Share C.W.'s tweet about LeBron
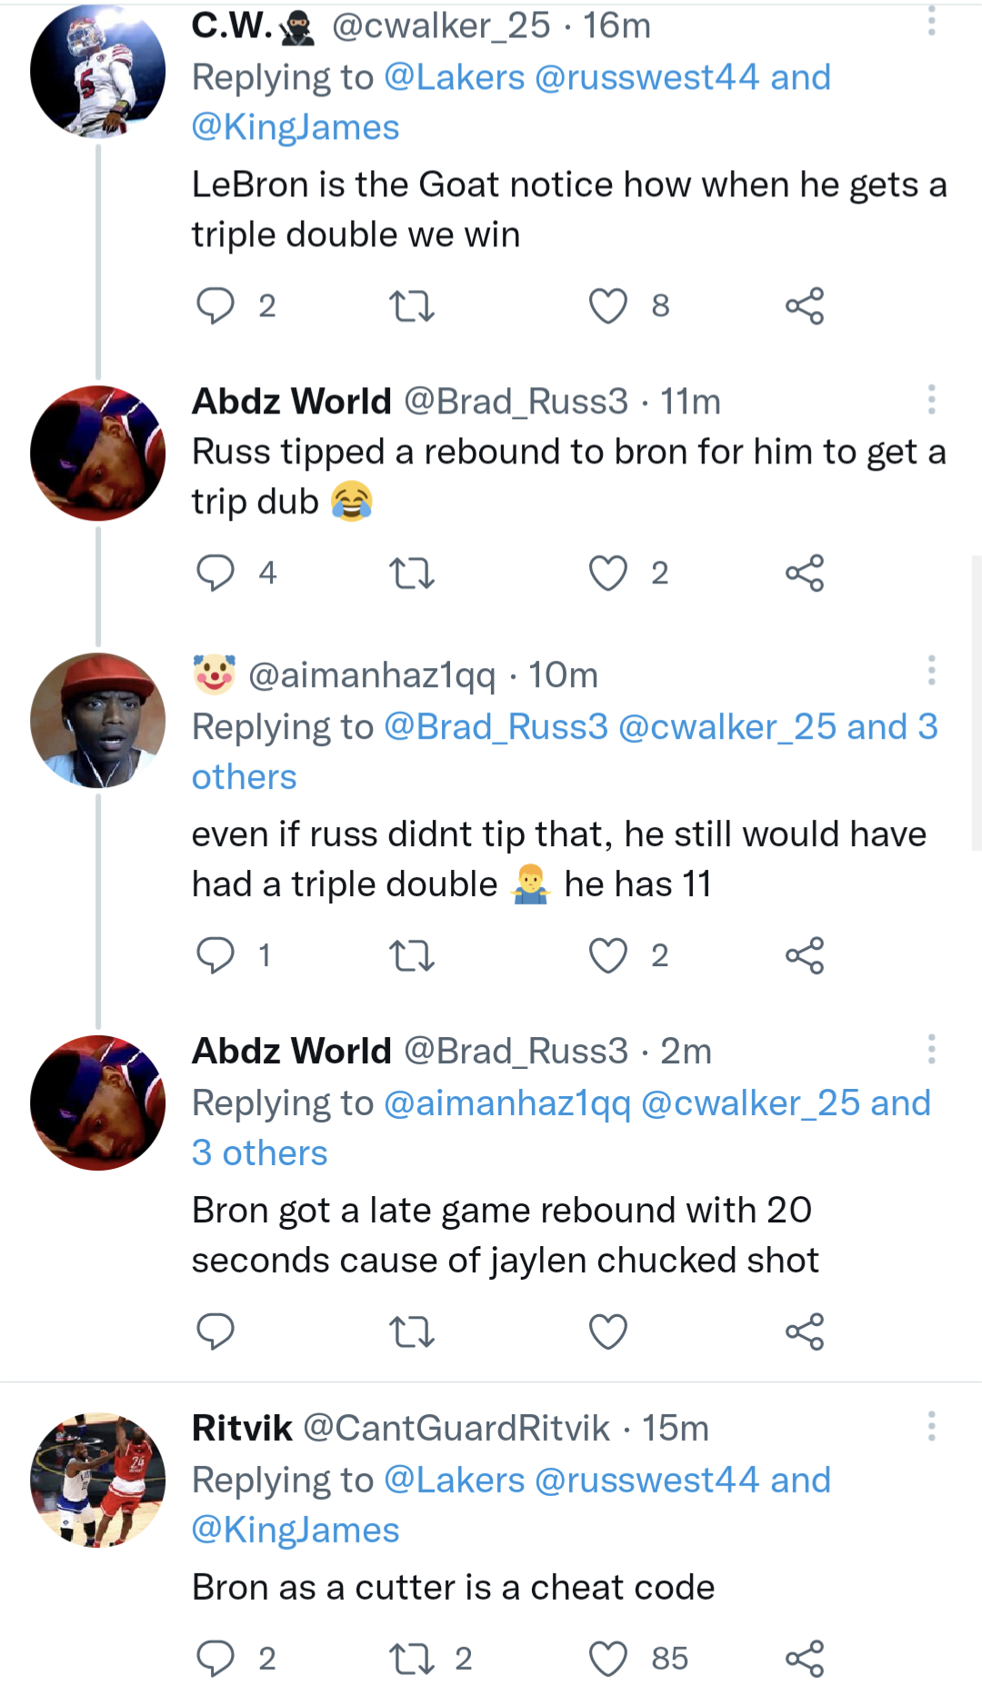 pyautogui.click(x=805, y=305)
